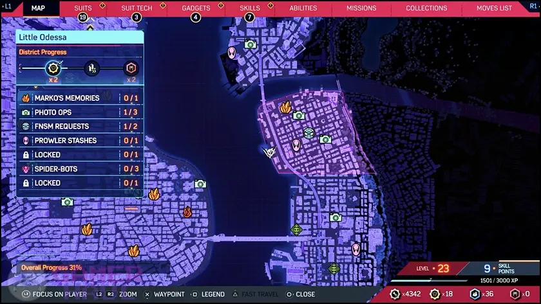Click the Spider-Bots row icon in panel
The image size is (541, 304).
[x=26, y=169]
